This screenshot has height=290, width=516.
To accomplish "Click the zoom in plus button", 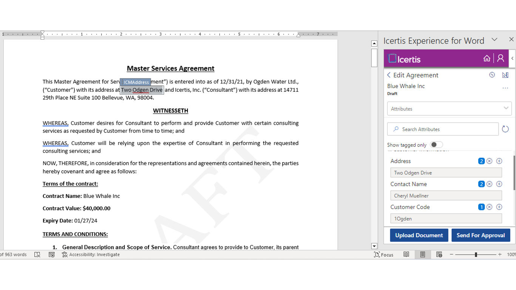I will click(x=500, y=255).
